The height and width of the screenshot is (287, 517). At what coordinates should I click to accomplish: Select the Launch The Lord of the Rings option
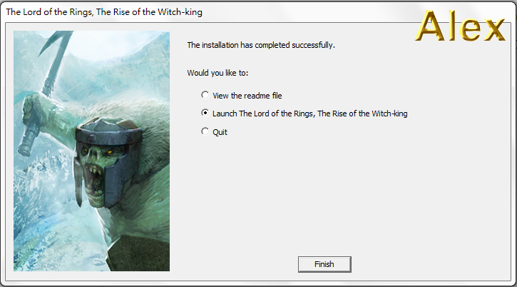[x=205, y=113]
